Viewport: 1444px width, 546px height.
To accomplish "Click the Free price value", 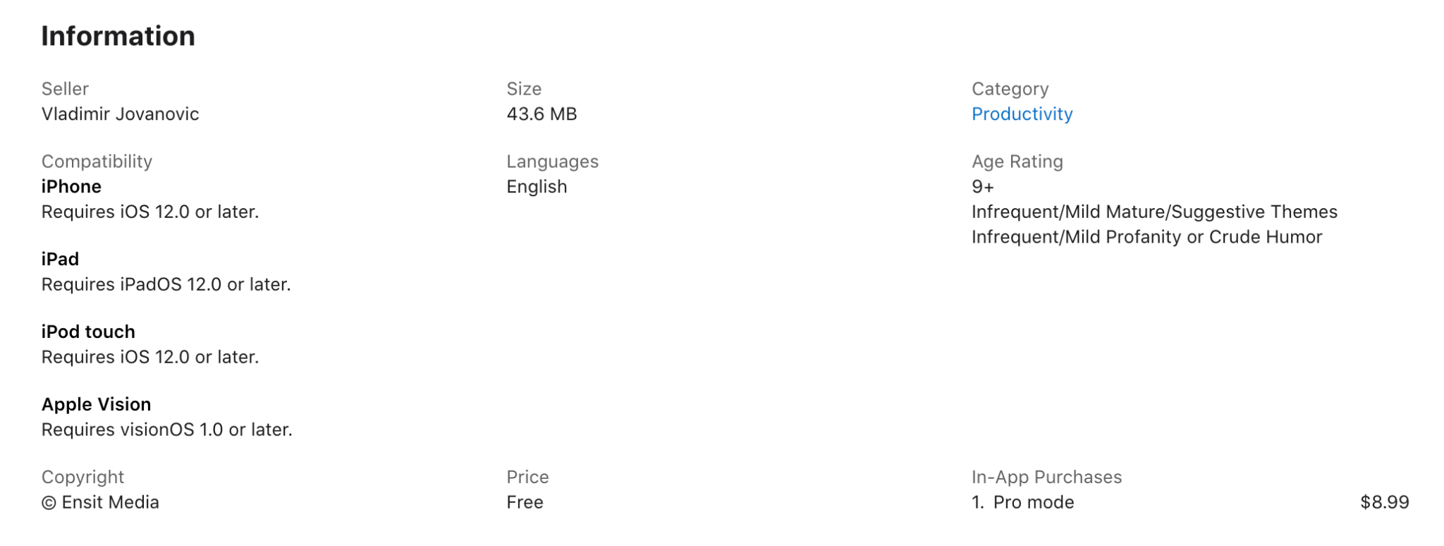I will (525, 502).
